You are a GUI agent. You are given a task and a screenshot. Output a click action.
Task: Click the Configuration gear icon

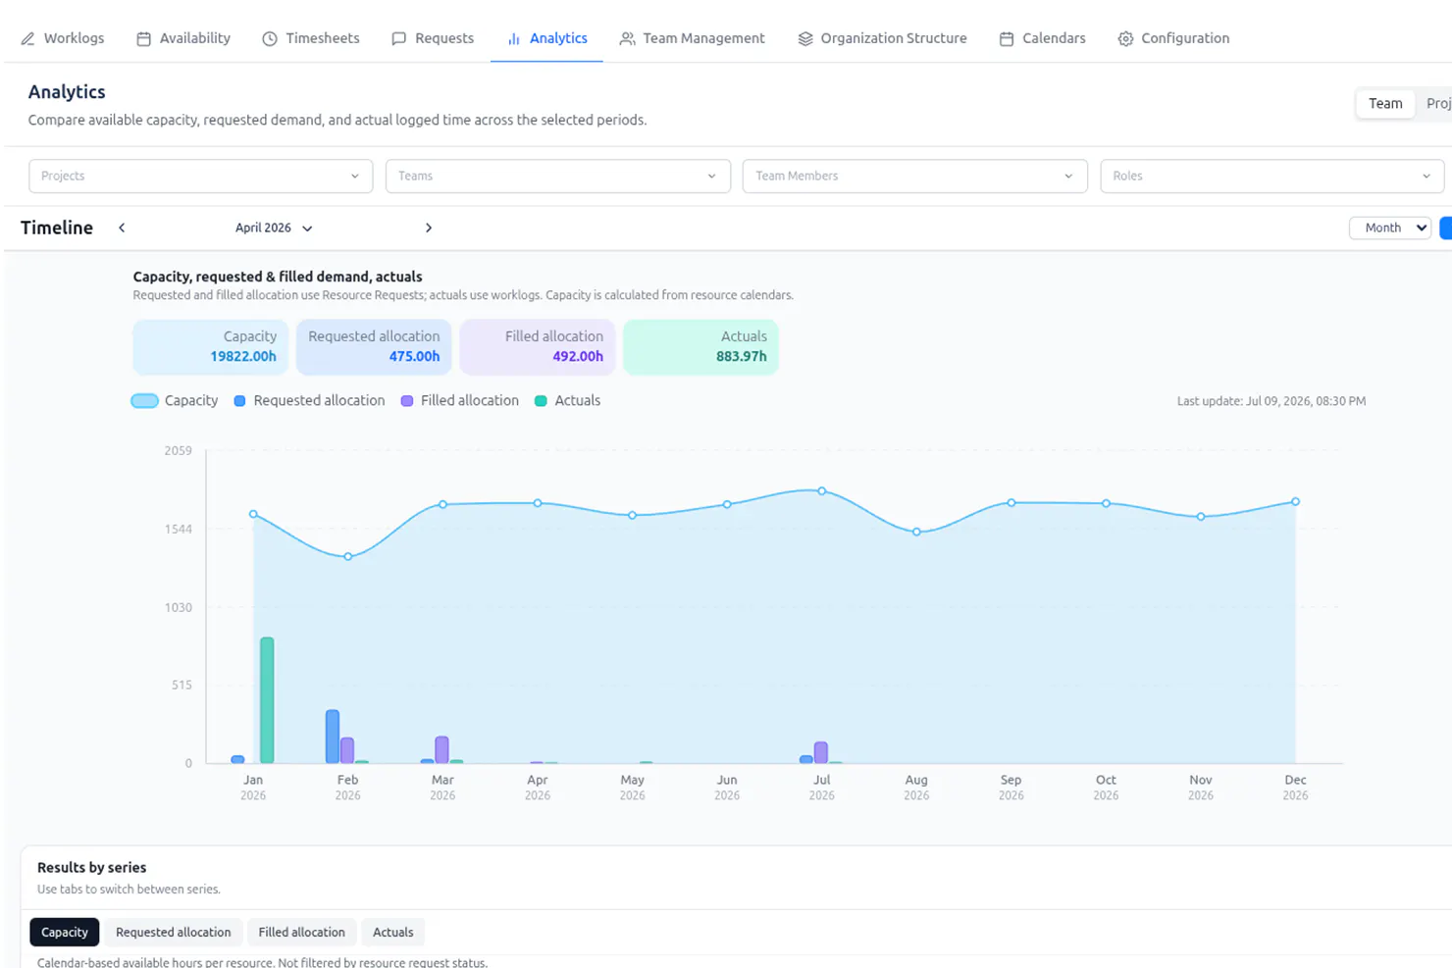click(x=1125, y=39)
